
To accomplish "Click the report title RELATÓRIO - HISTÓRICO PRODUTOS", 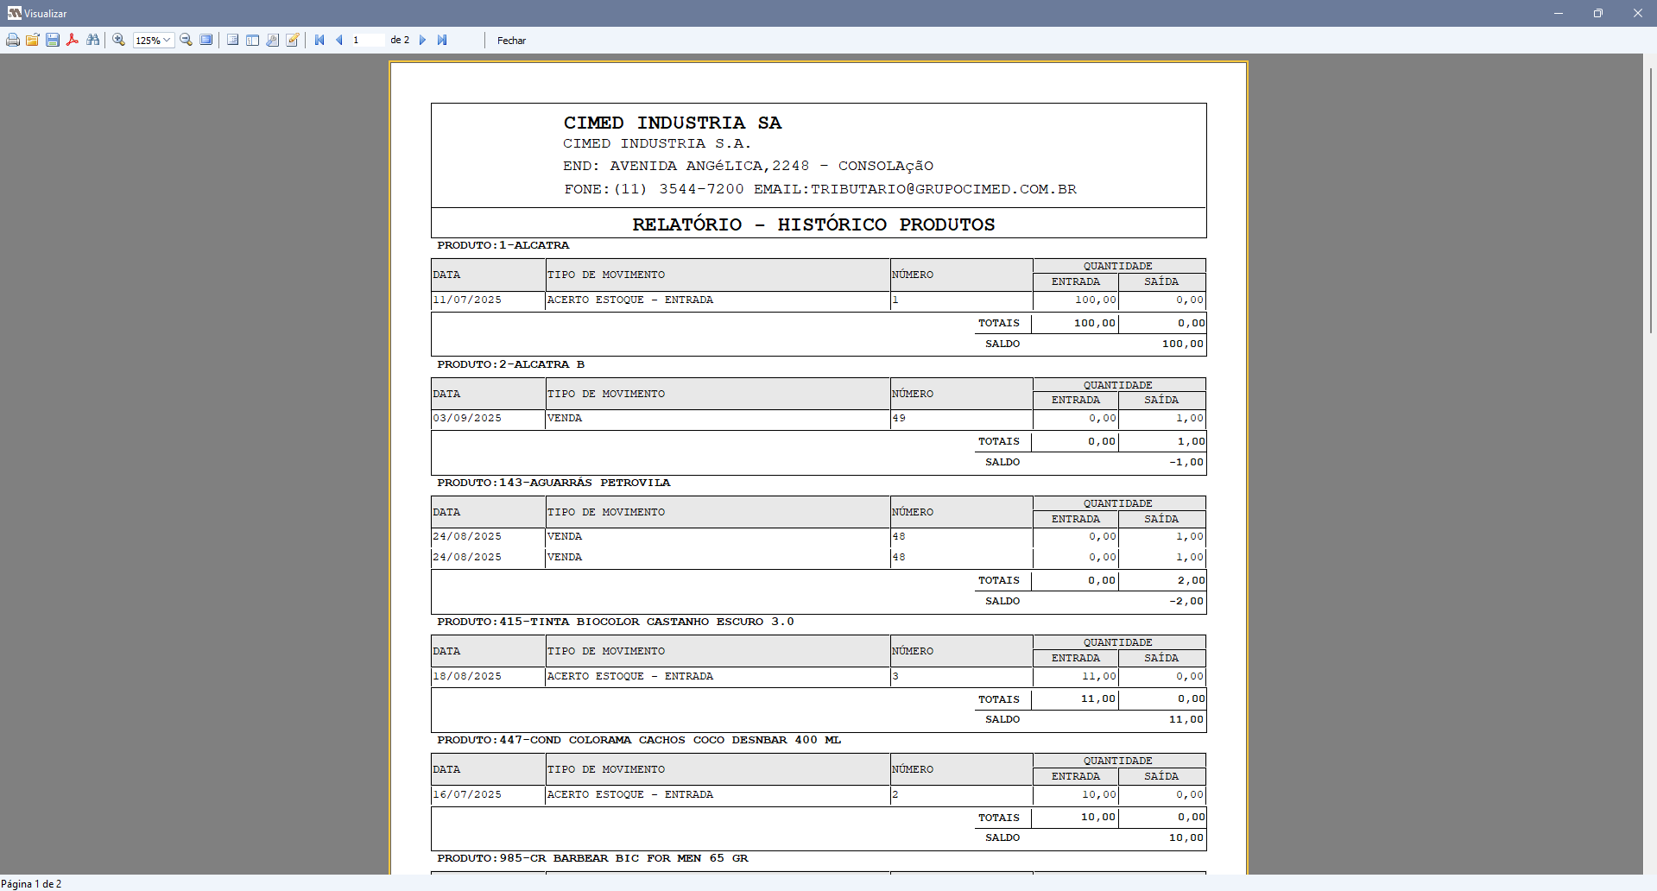I will [x=813, y=224].
